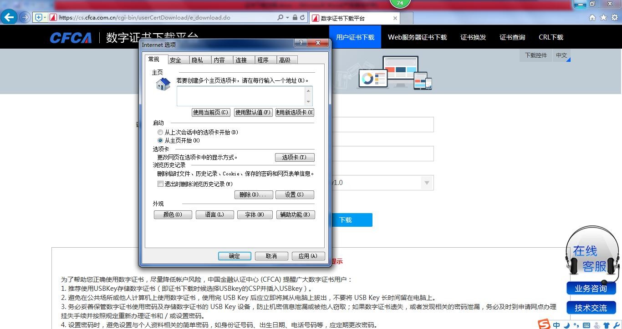Open browser tools gear icon

[615, 18]
